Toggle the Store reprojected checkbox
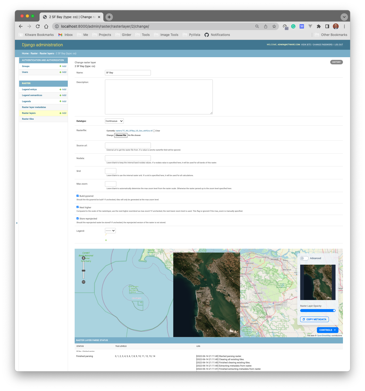This screenshot has width=365, height=391. pyautogui.click(x=78, y=218)
